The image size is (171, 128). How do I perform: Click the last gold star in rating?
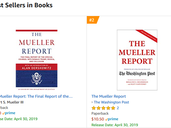click(x=113, y=108)
